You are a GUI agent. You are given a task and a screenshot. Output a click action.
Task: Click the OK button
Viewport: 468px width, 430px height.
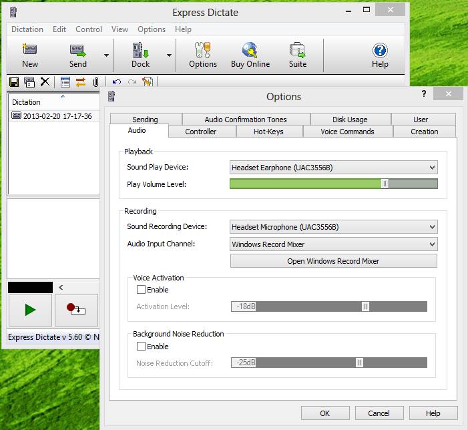[325, 413]
